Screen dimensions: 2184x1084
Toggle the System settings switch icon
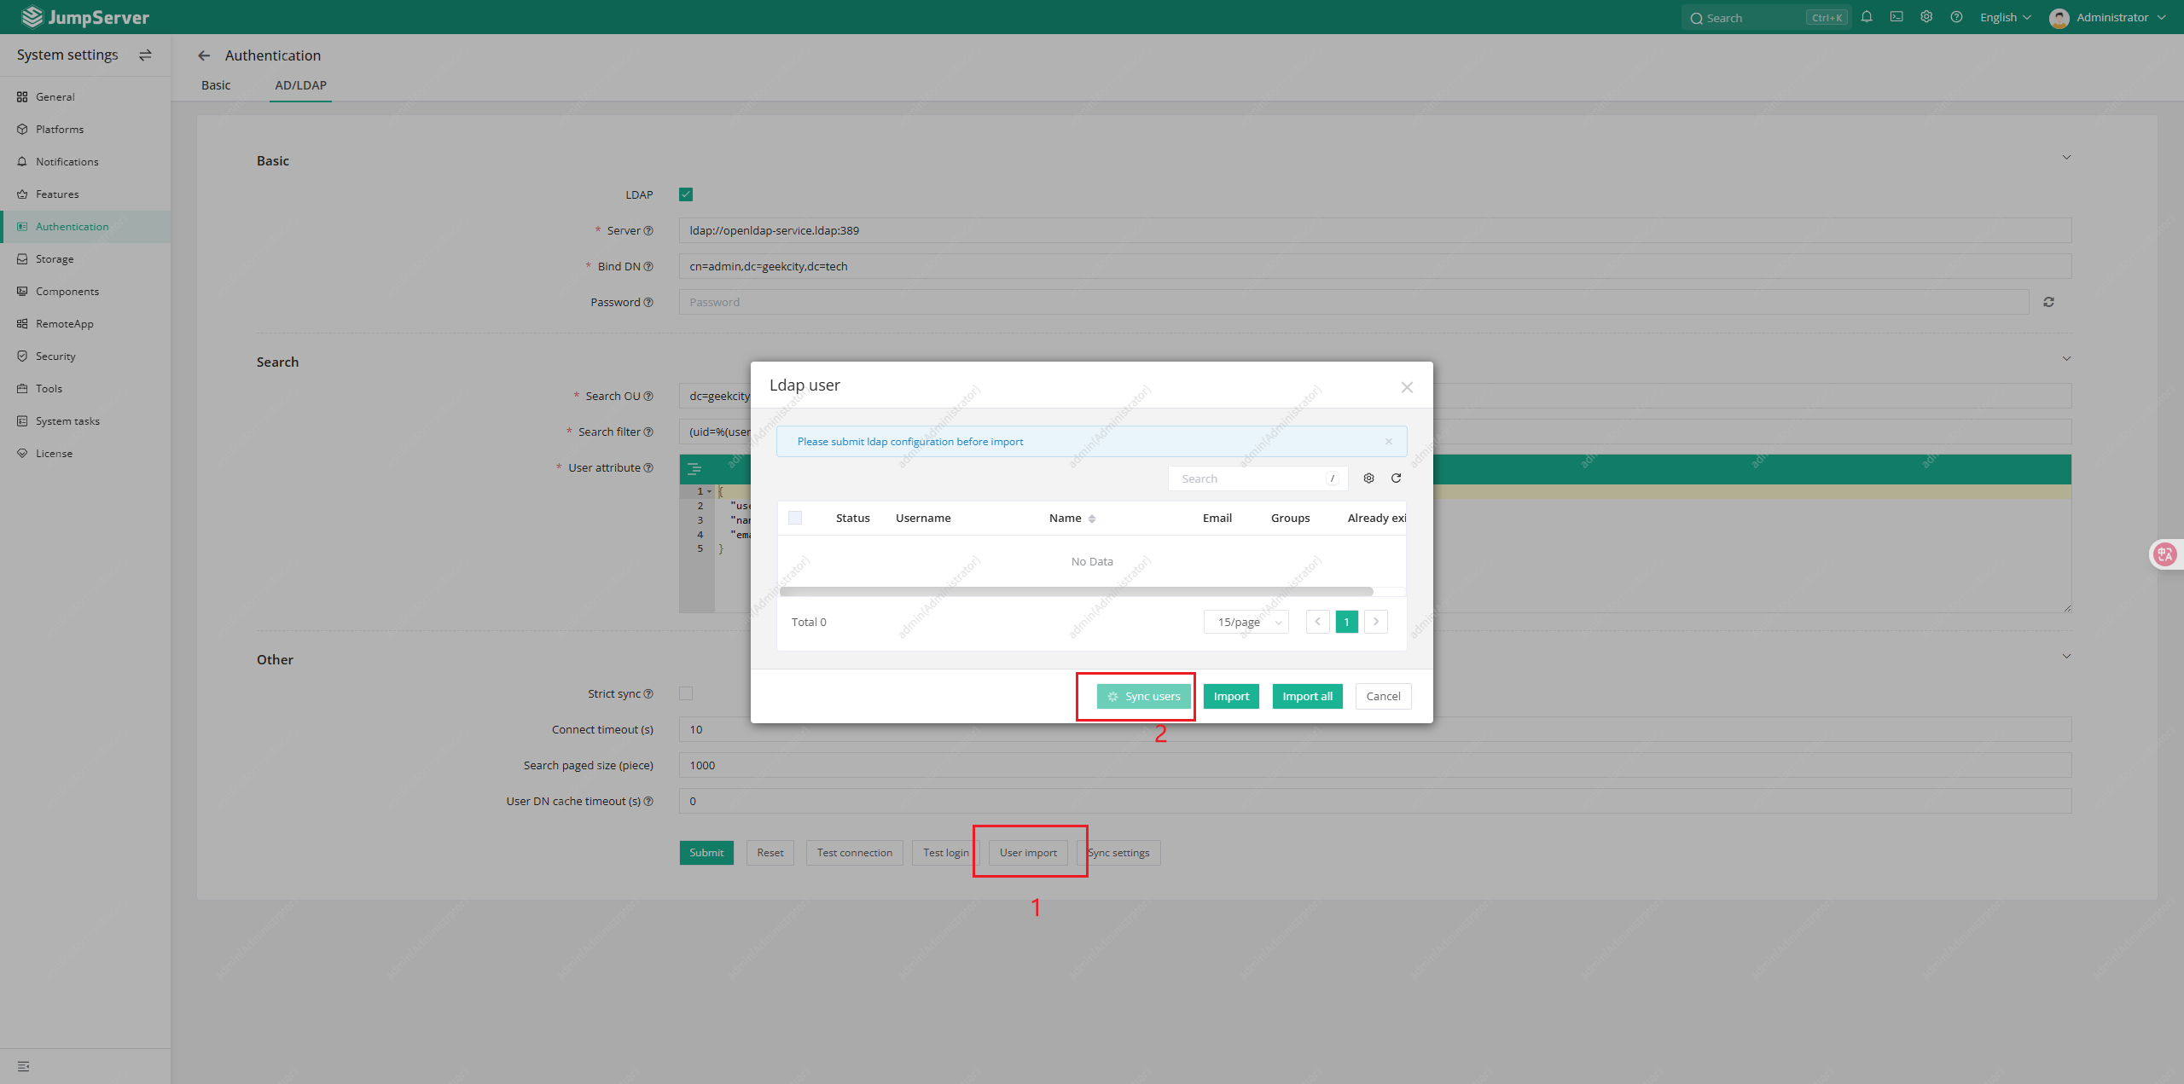click(x=145, y=55)
